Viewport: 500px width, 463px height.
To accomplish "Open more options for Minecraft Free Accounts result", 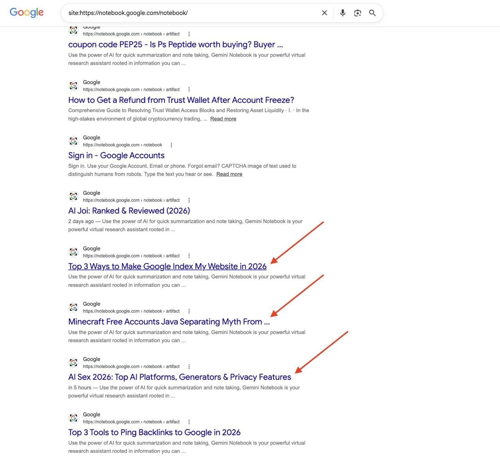I will tap(189, 311).
